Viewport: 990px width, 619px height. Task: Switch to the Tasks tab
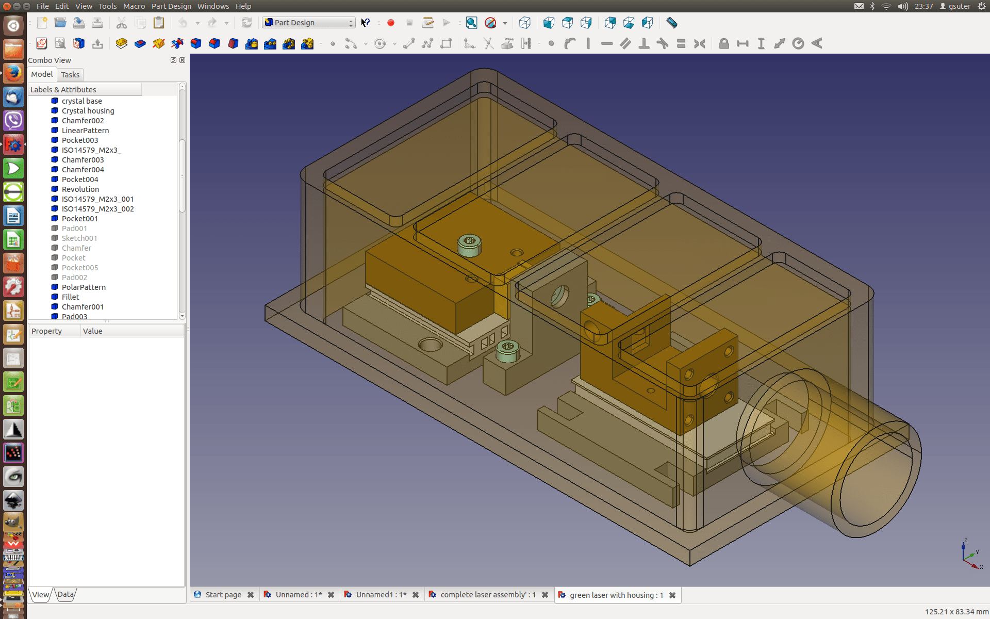70,75
